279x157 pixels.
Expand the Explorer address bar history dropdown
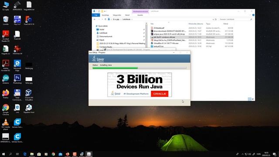pyautogui.click(x=213, y=19)
